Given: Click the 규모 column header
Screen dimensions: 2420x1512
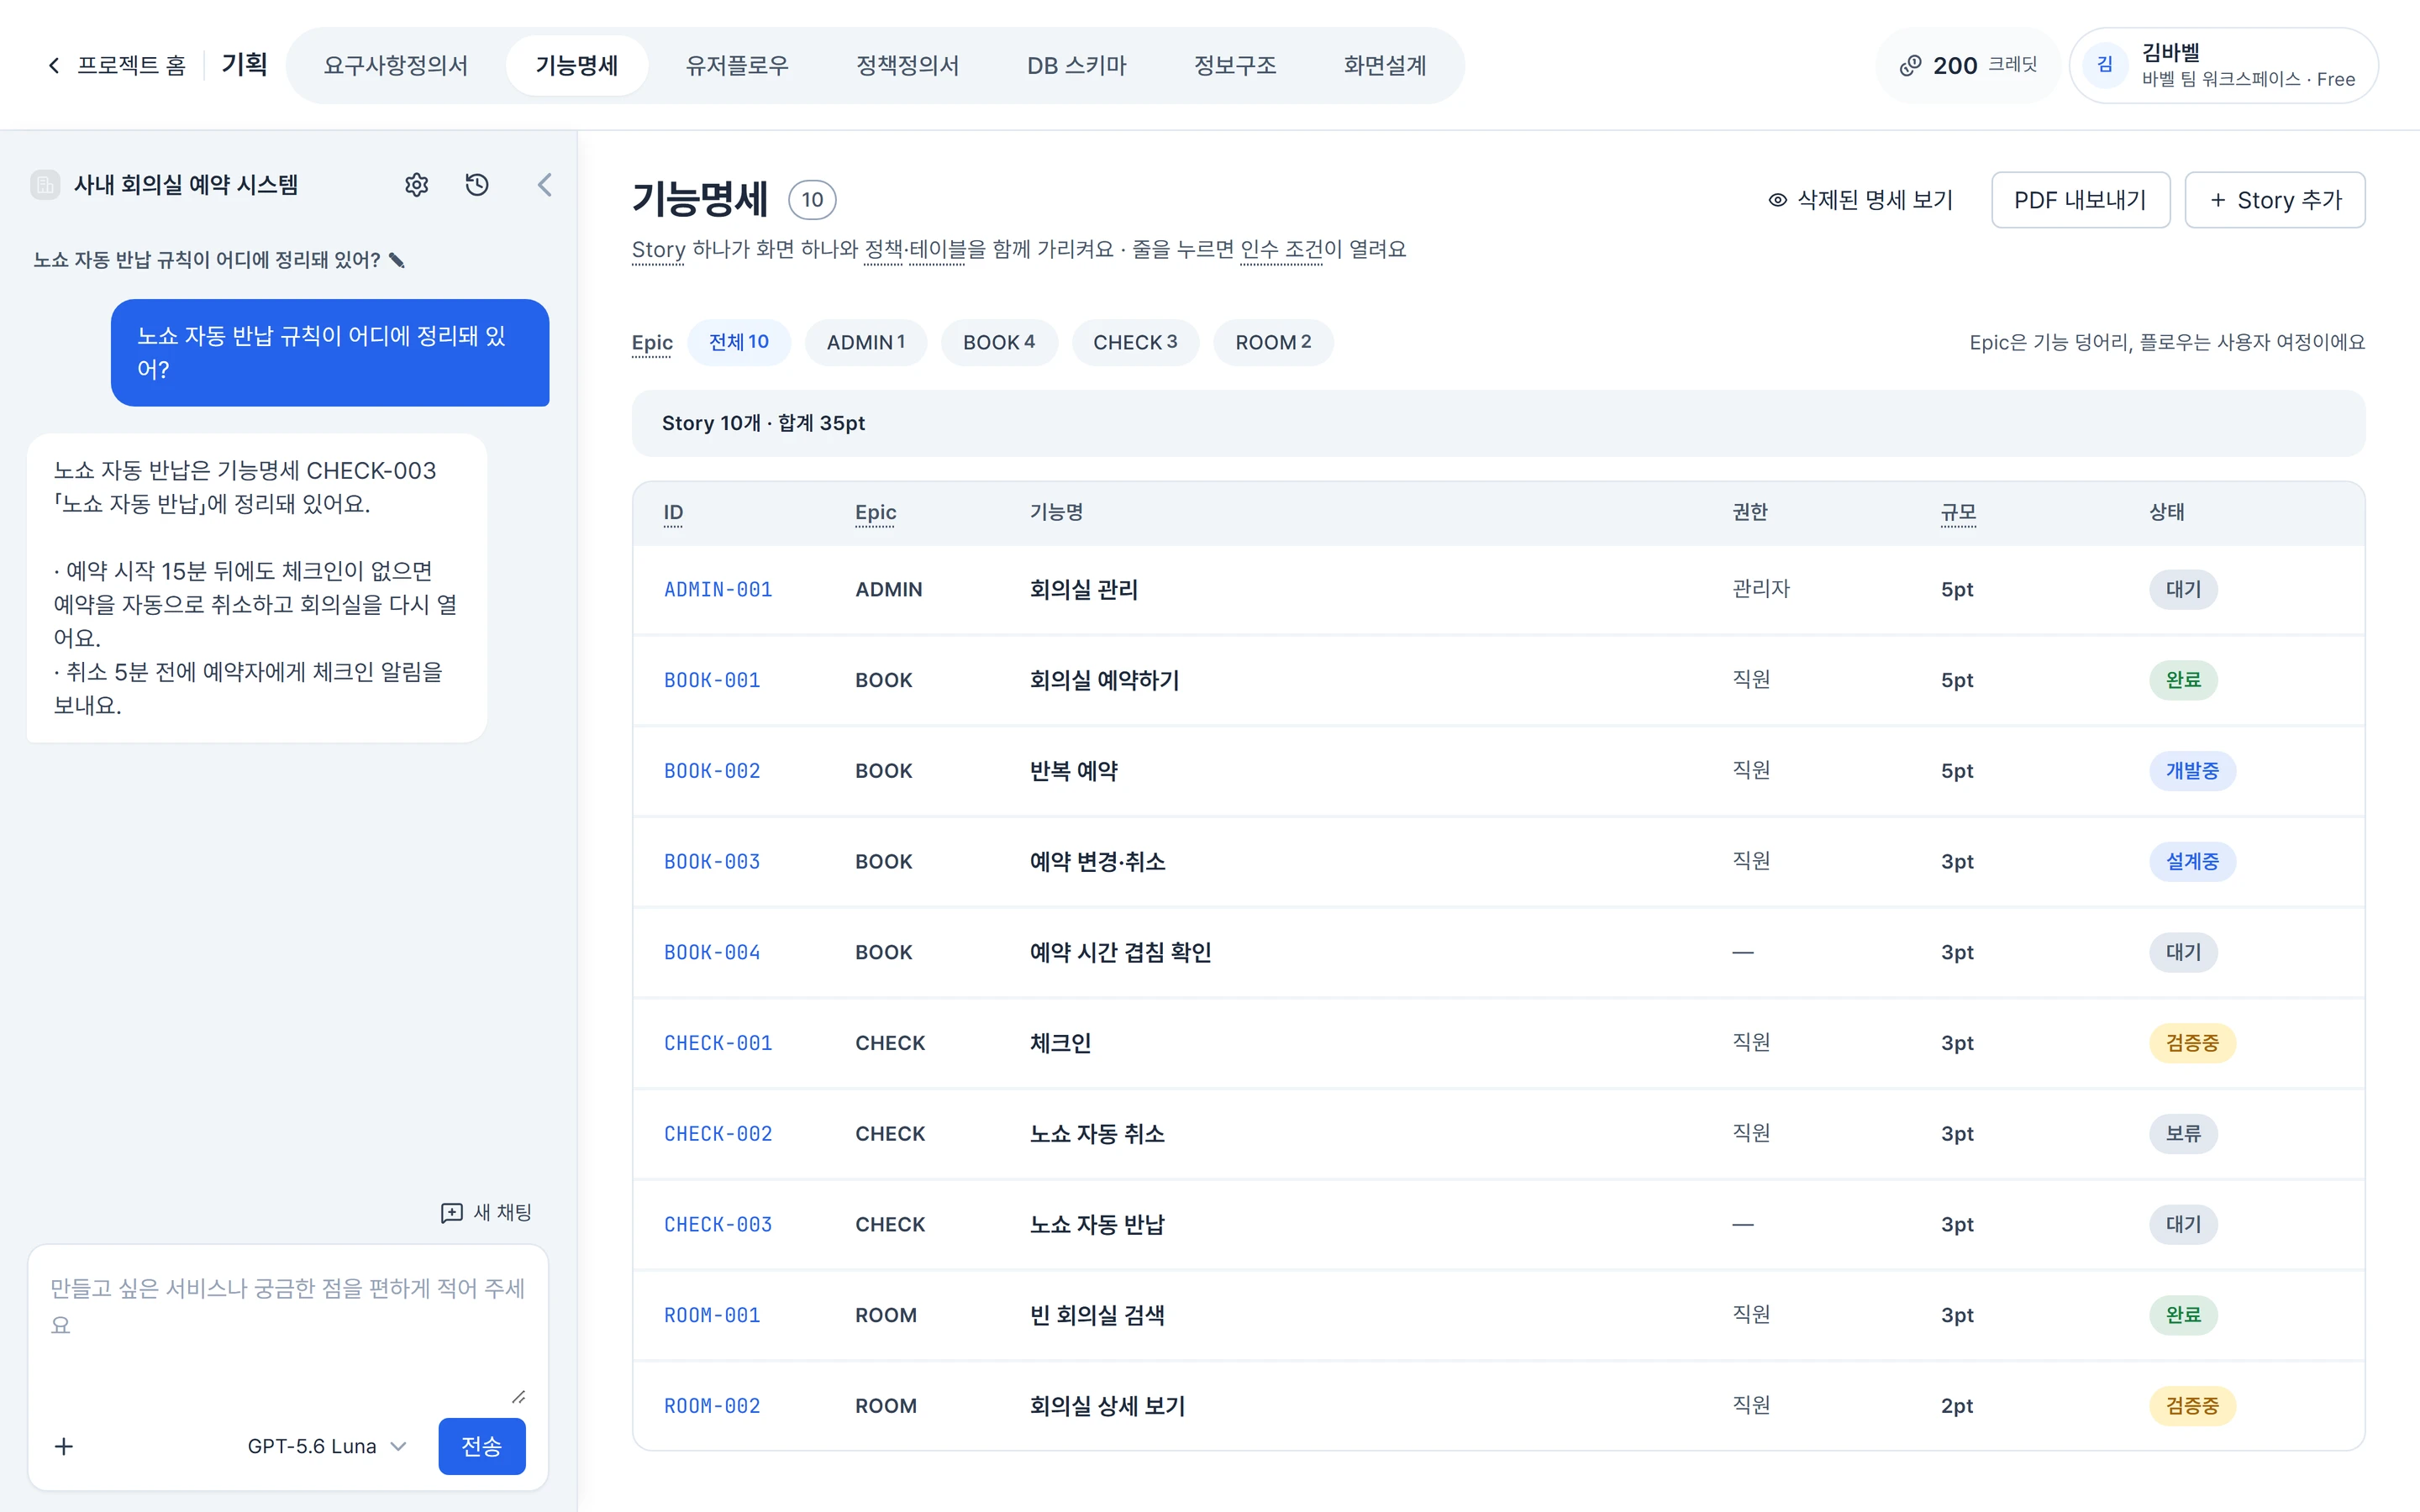Looking at the screenshot, I should click(1958, 512).
